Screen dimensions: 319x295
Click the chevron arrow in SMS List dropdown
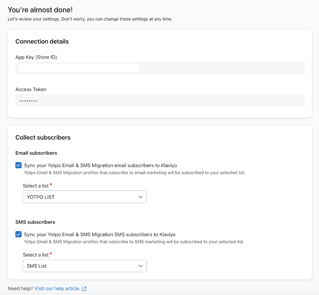coord(140,266)
